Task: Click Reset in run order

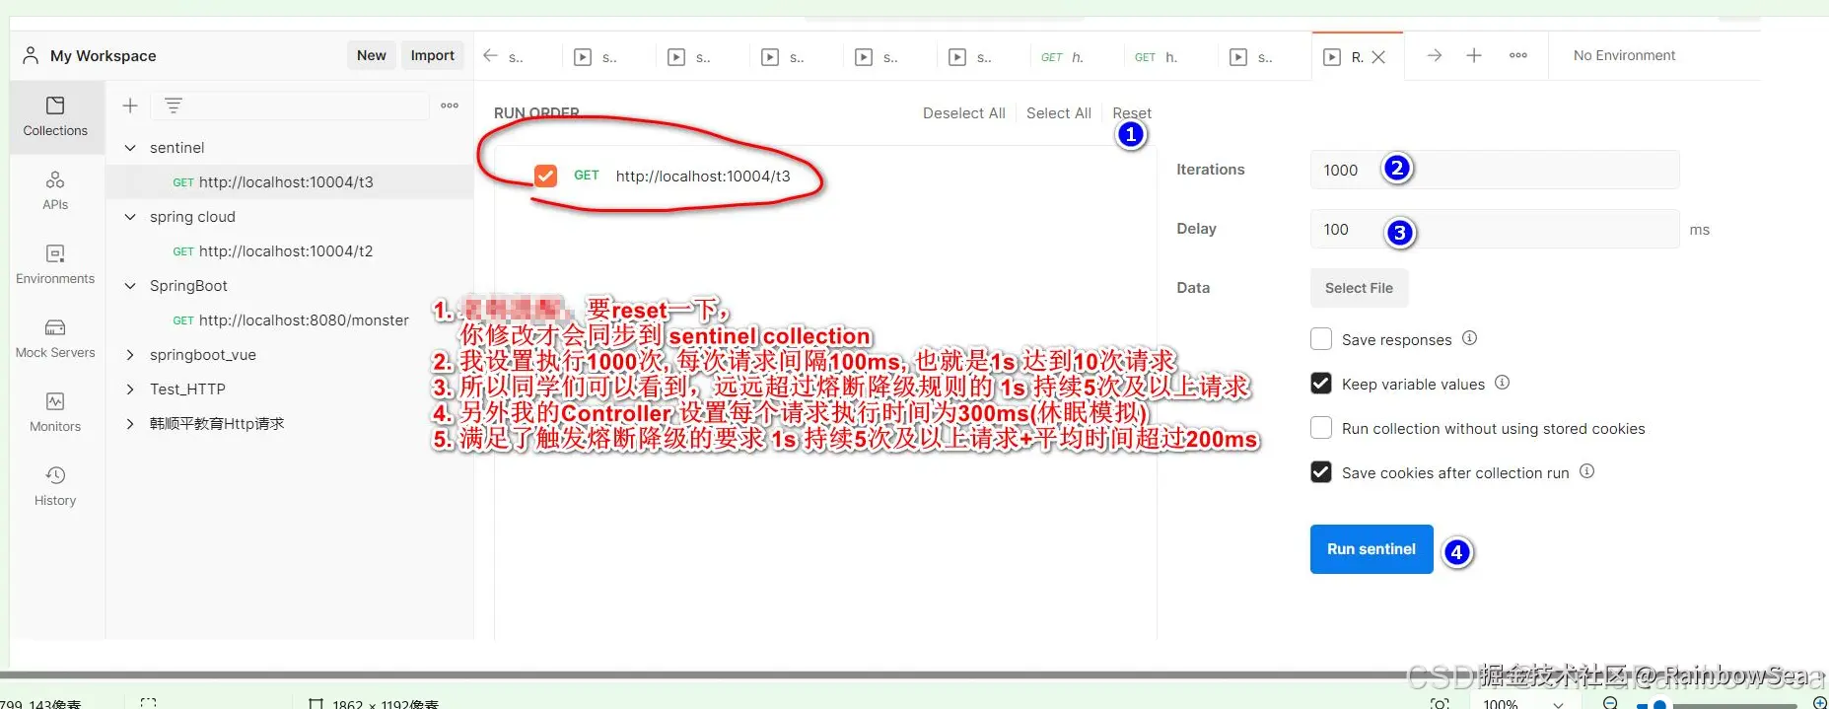Action: point(1131,113)
